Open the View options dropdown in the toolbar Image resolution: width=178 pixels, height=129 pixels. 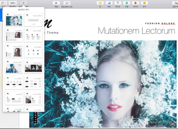4,3
